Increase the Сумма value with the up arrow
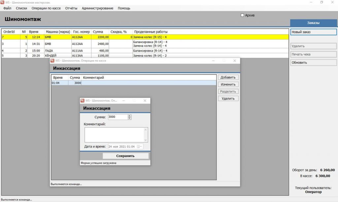This screenshot has height=202, width=338. tap(129, 116)
